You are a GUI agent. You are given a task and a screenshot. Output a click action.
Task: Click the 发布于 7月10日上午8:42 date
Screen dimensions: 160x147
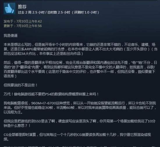coord(23,21)
